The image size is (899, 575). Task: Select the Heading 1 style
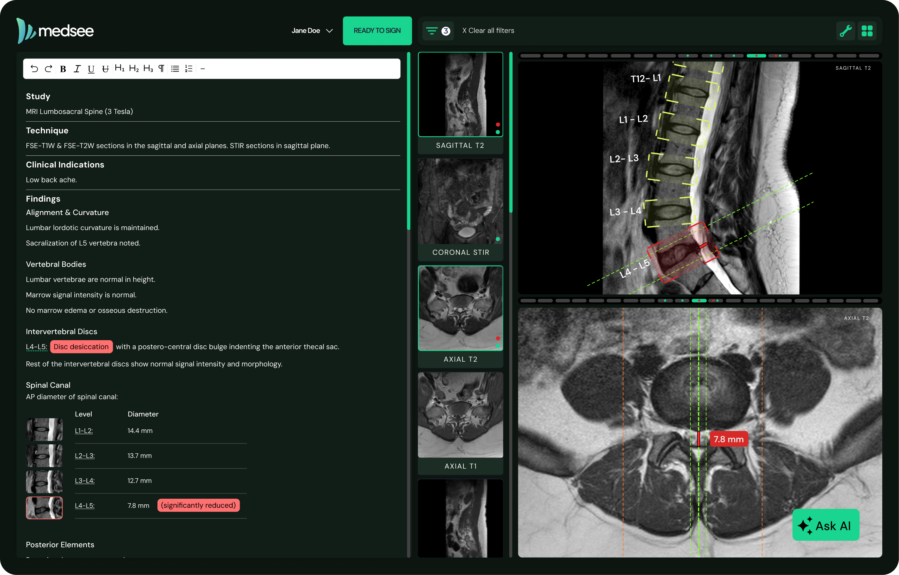tap(119, 69)
